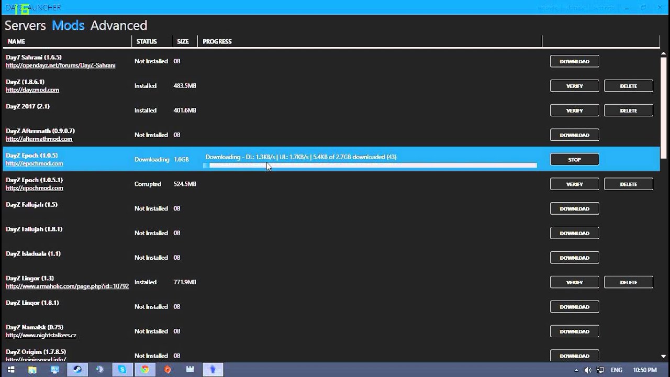Verify the DayZ Lingor (1.3) mod
670x377 pixels.
[574, 282]
